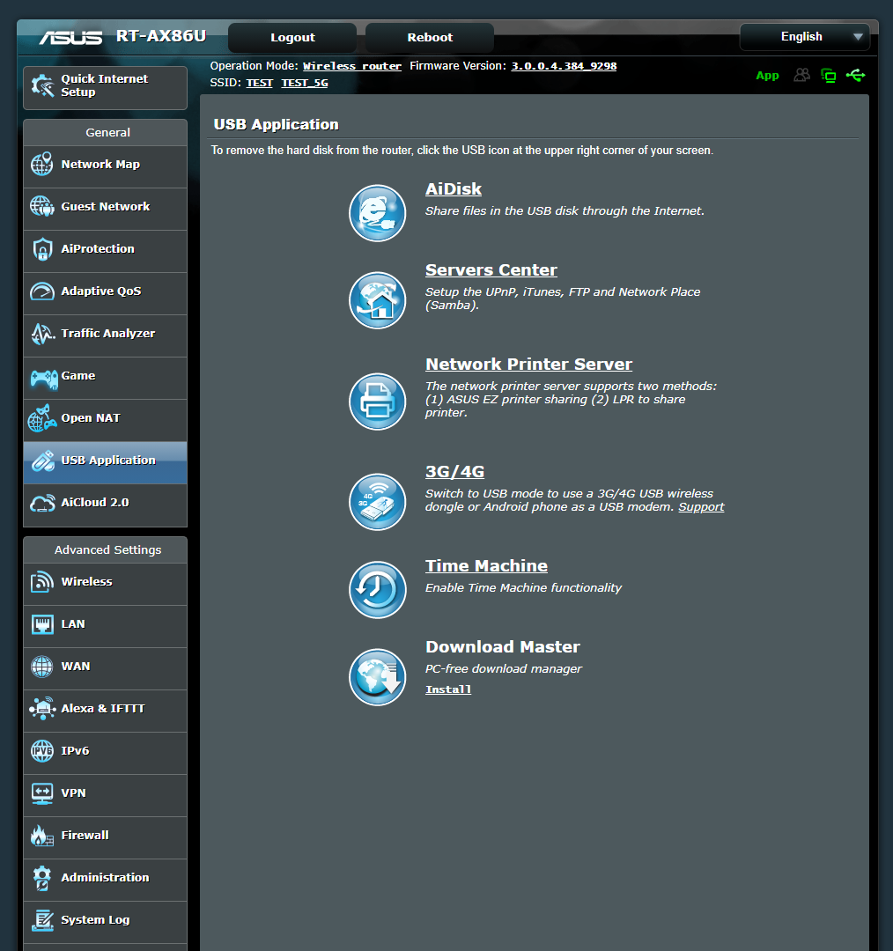Click the Administration gear icon
Viewport: 893px width, 951px height.
point(42,878)
